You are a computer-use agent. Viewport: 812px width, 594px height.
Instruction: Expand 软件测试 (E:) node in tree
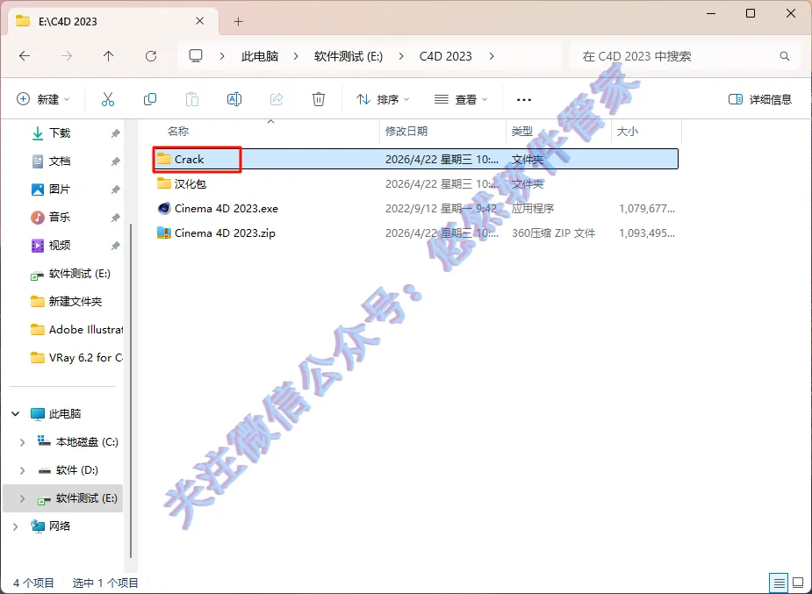[22, 497]
